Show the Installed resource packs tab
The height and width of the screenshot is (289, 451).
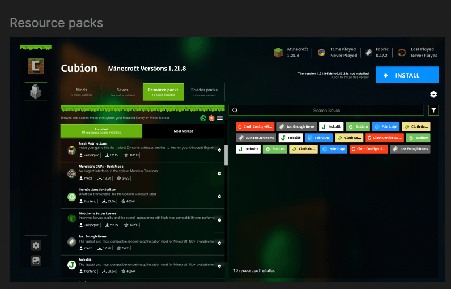tap(101, 131)
